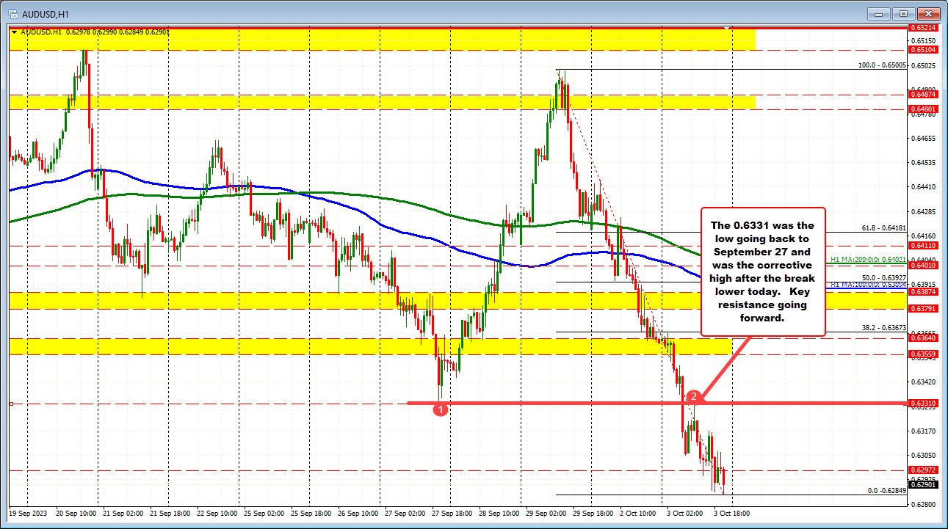Viewport: 948px width, 529px height.
Task: Collapse the AUDUSD,H1 OHLC data line triangle
Action: tap(14, 32)
